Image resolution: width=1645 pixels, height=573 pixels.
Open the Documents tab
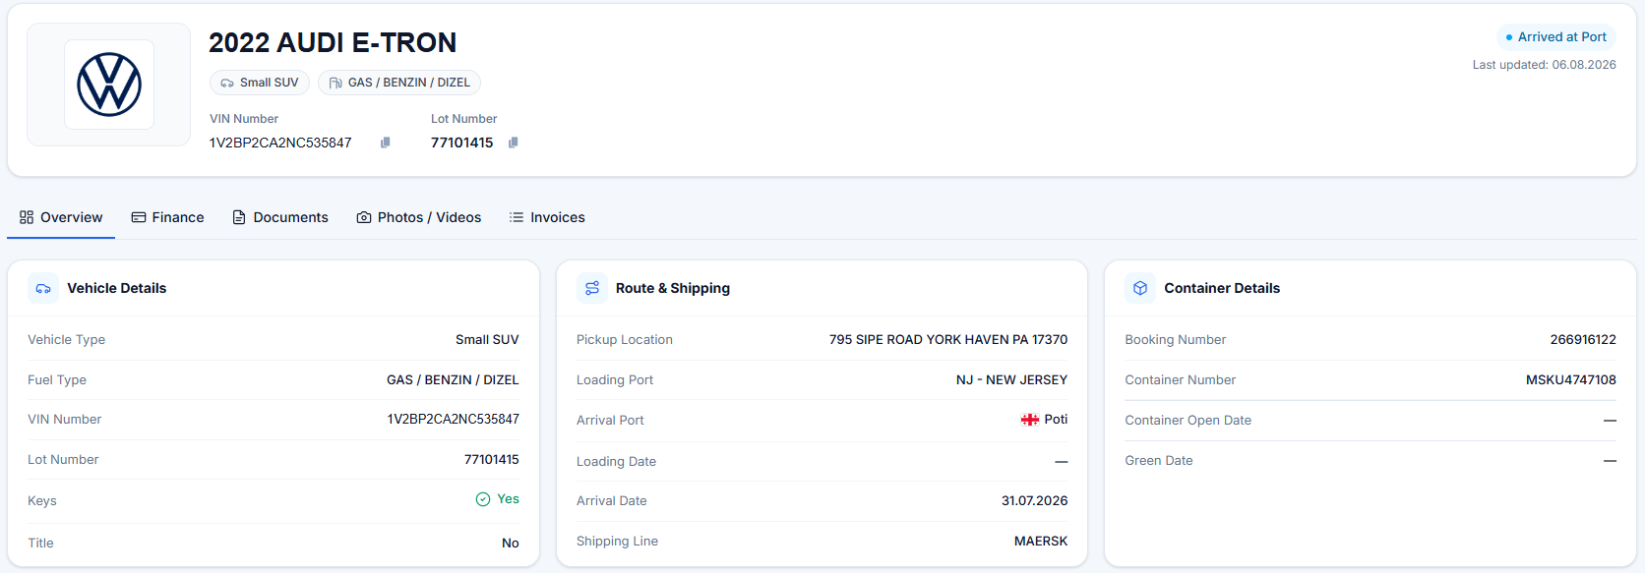(280, 217)
